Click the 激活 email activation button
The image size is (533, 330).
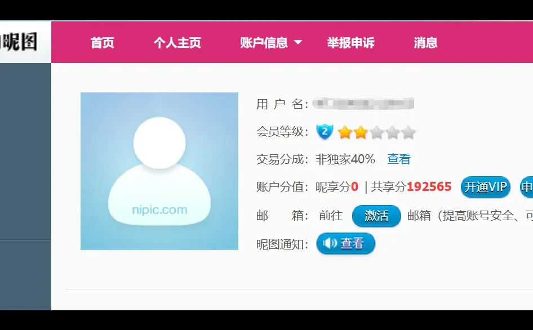[x=376, y=216]
